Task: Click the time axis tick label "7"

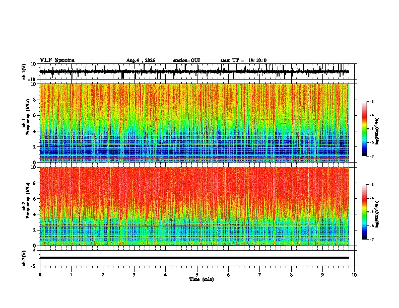Action: (x=260, y=275)
